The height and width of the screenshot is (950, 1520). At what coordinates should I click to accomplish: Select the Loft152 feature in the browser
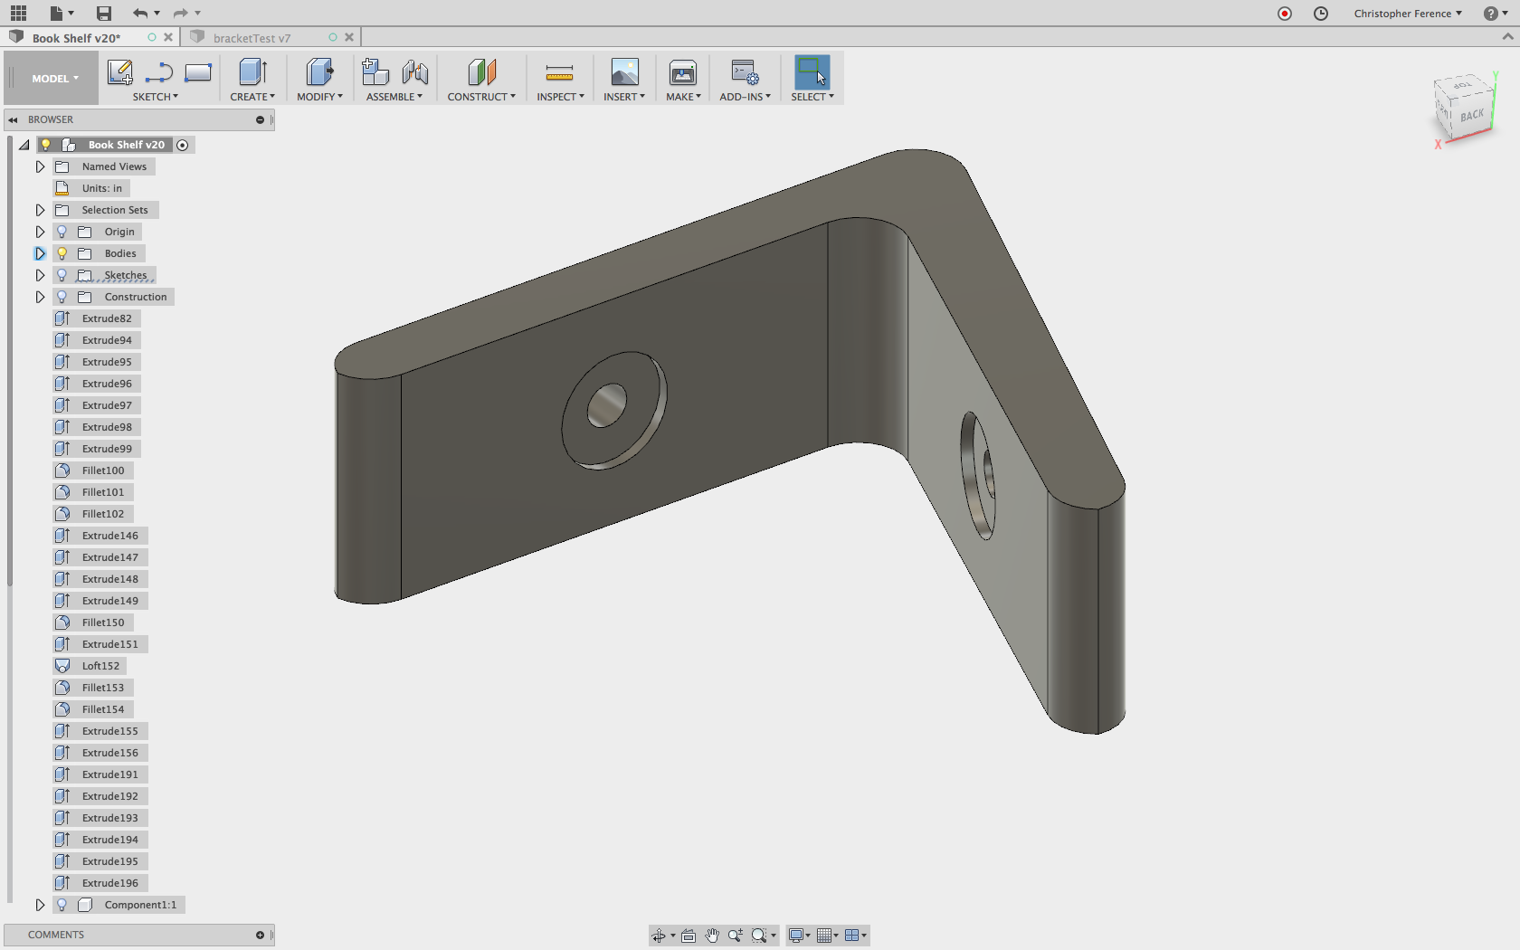tap(100, 665)
